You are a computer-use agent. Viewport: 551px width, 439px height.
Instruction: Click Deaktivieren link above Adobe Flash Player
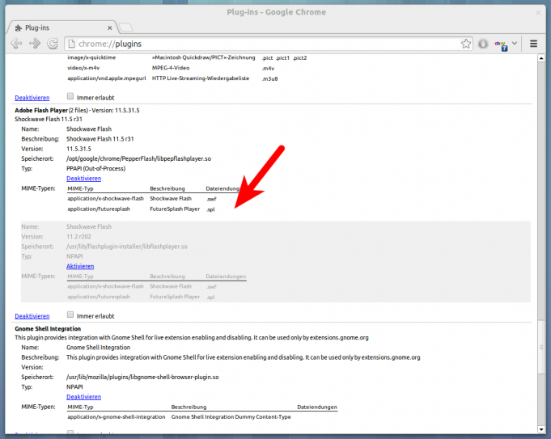pos(32,97)
